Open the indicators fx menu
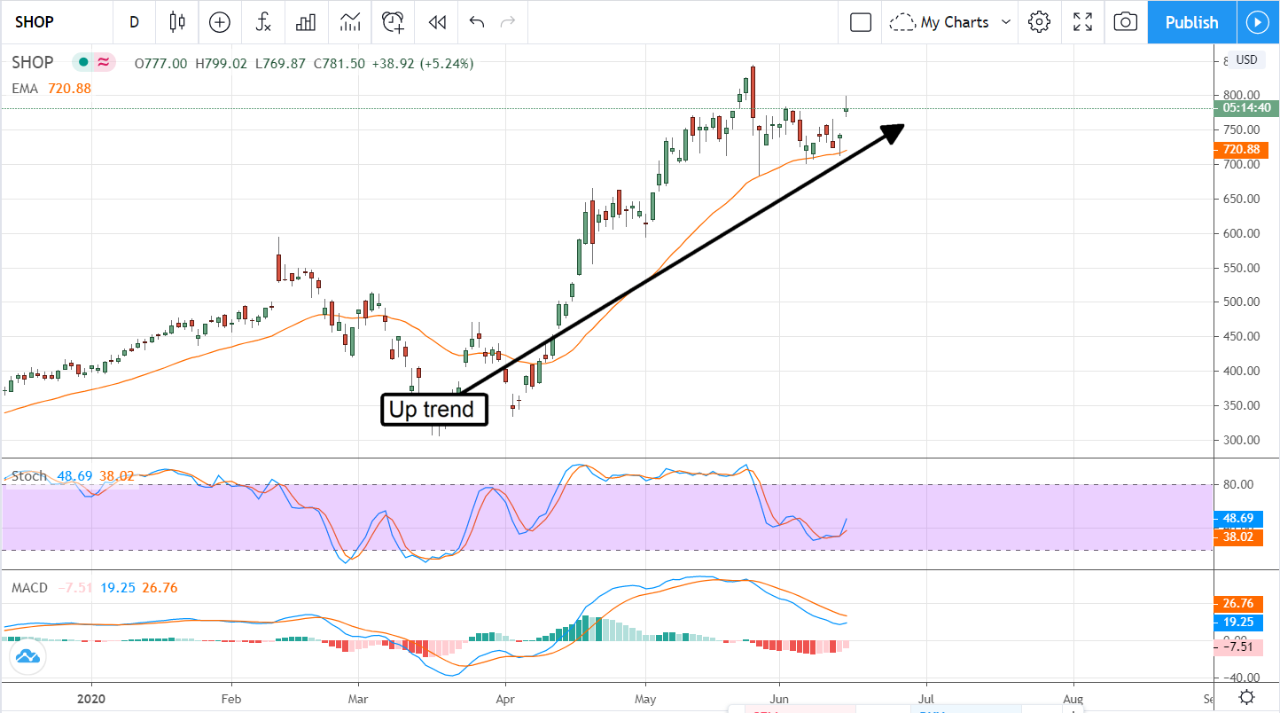 coord(263,22)
